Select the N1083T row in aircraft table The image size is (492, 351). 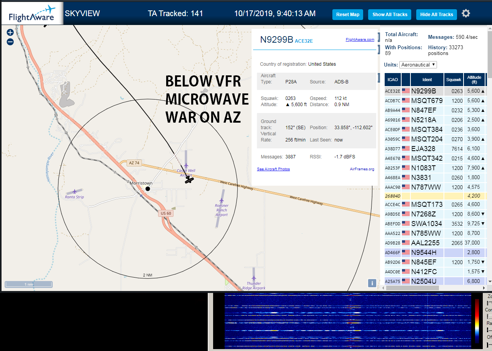coord(436,168)
